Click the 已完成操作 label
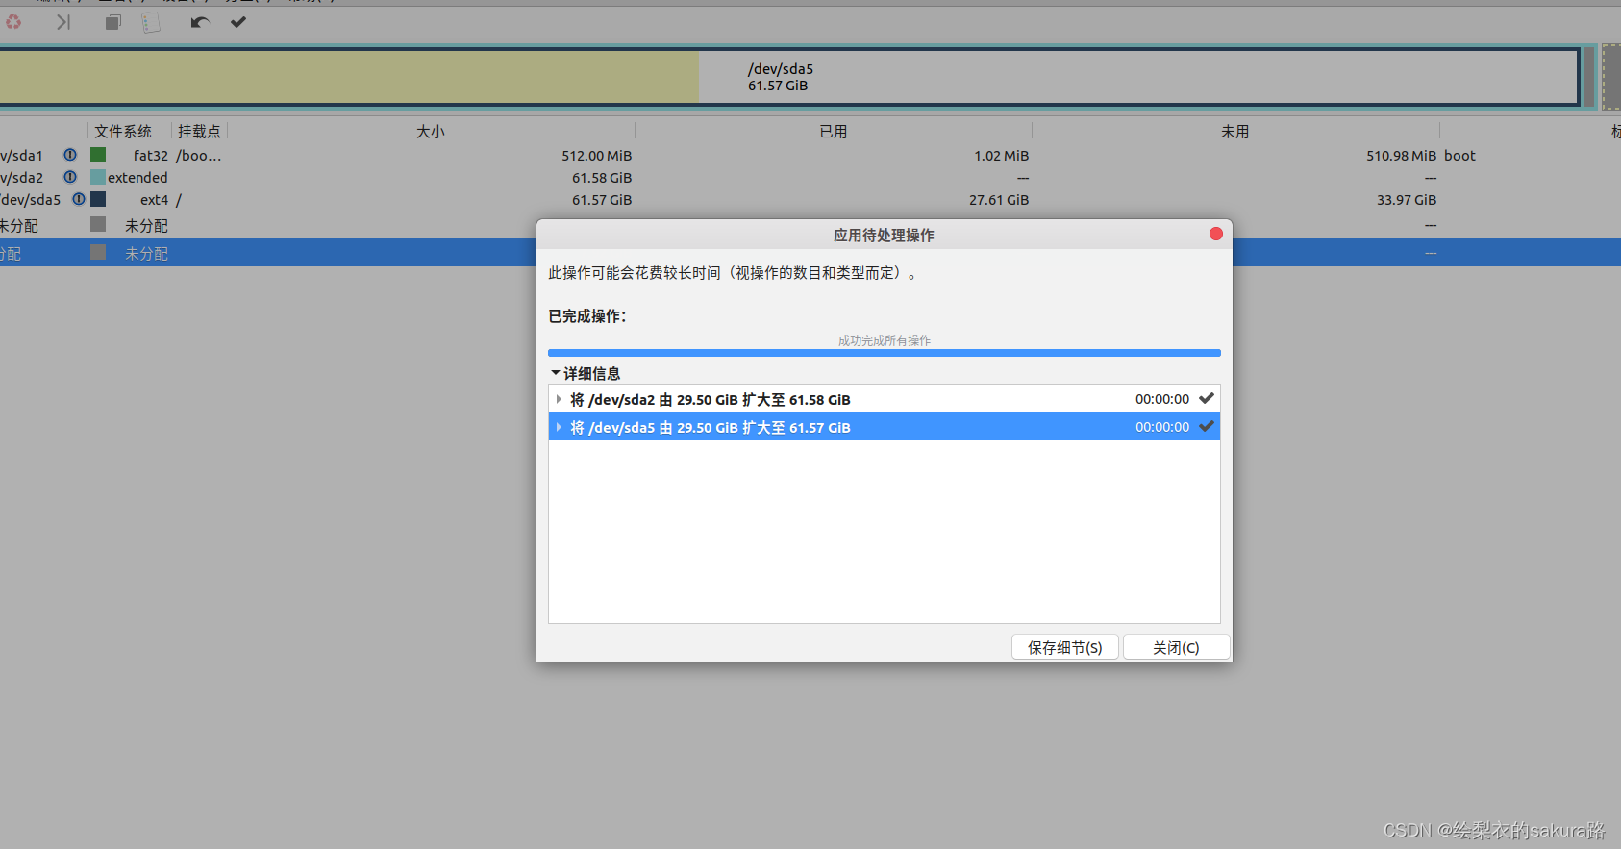 click(x=587, y=316)
